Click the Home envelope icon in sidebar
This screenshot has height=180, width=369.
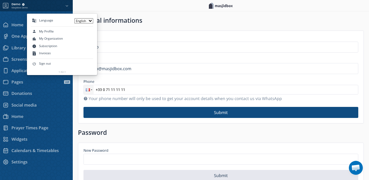click(6, 25)
